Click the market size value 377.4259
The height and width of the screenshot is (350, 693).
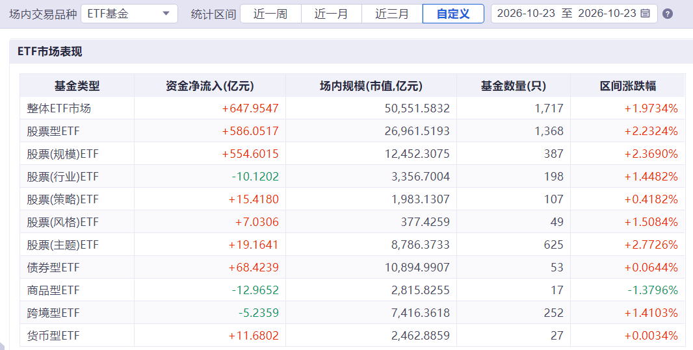pyautogui.click(x=425, y=222)
